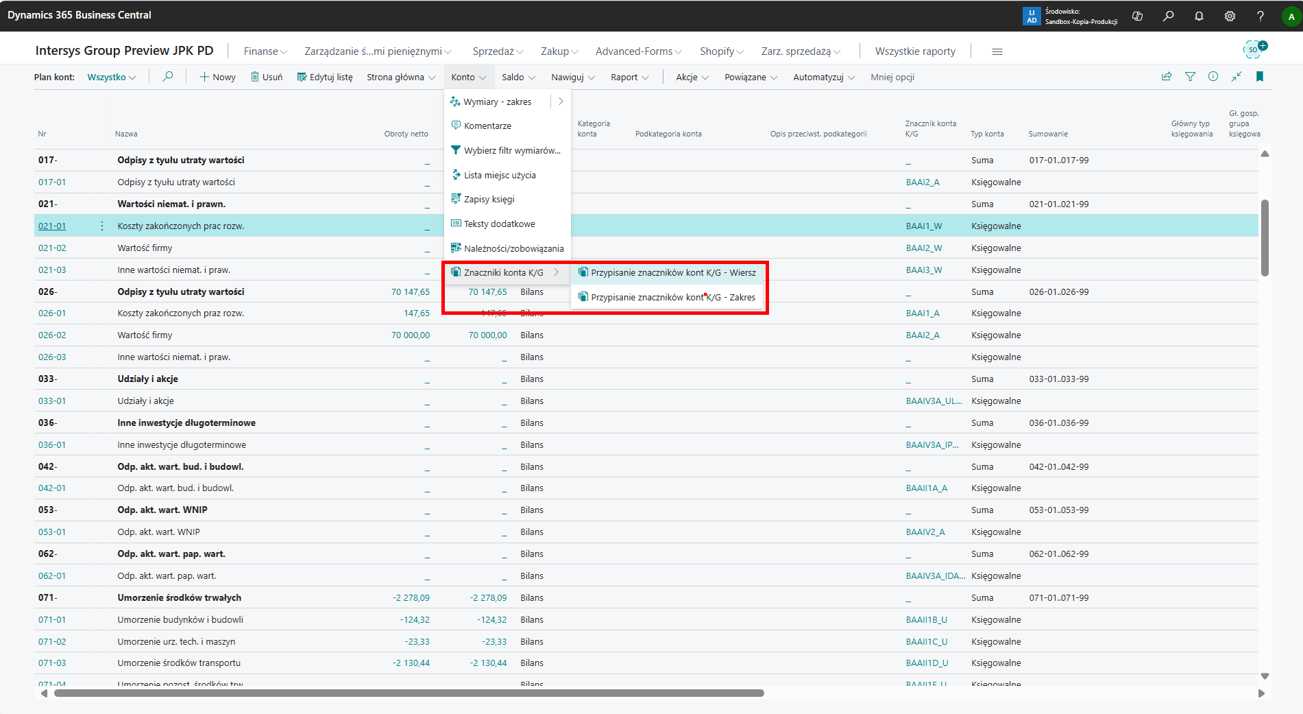The image size is (1303, 714).
Task: Open the help question mark
Action: tap(1261, 16)
